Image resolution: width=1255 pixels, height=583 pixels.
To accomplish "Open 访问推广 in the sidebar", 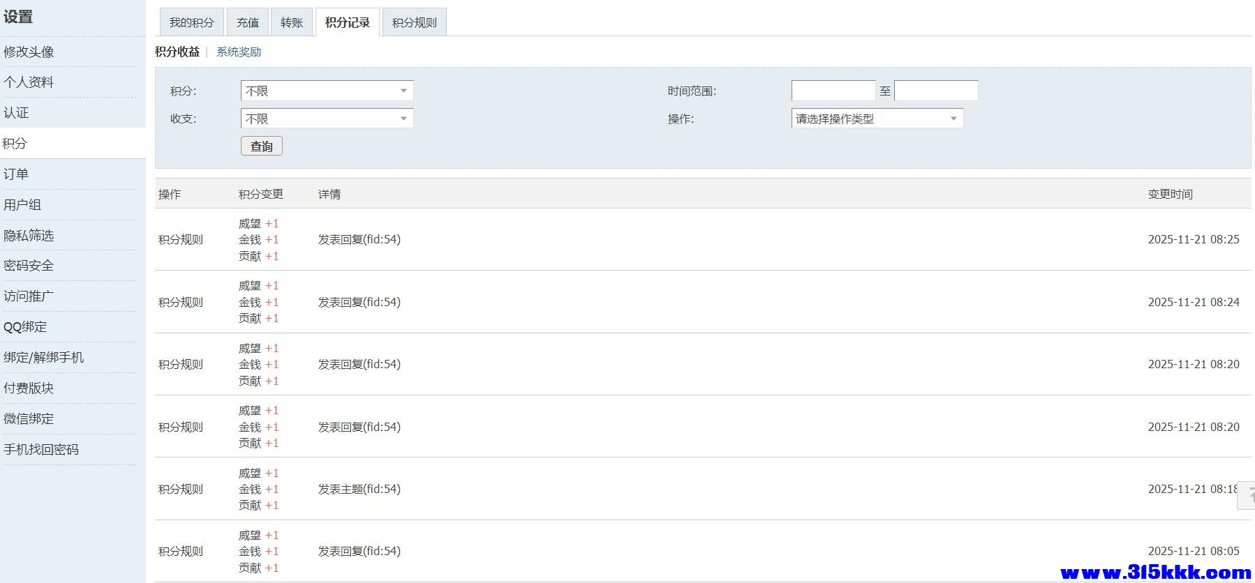I will [29, 296].
